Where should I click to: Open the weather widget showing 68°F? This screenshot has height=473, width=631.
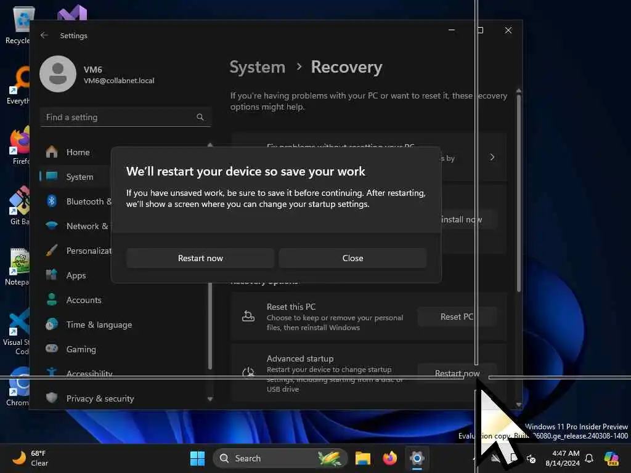tap(31, 458)
